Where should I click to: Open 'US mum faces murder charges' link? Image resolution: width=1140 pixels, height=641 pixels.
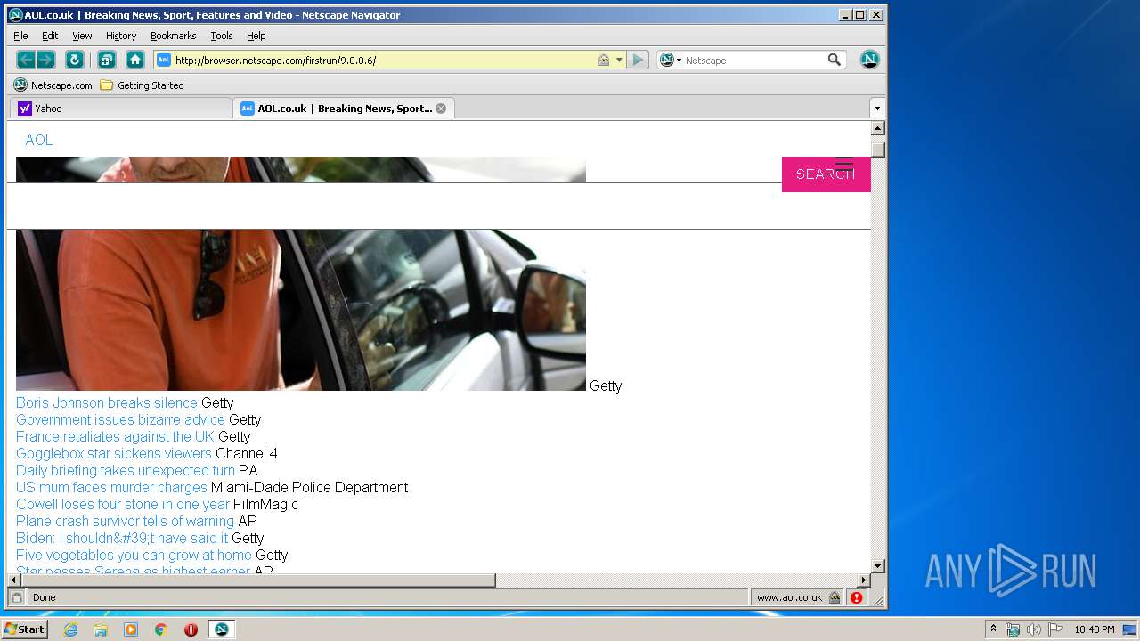[x=111, y=487]
